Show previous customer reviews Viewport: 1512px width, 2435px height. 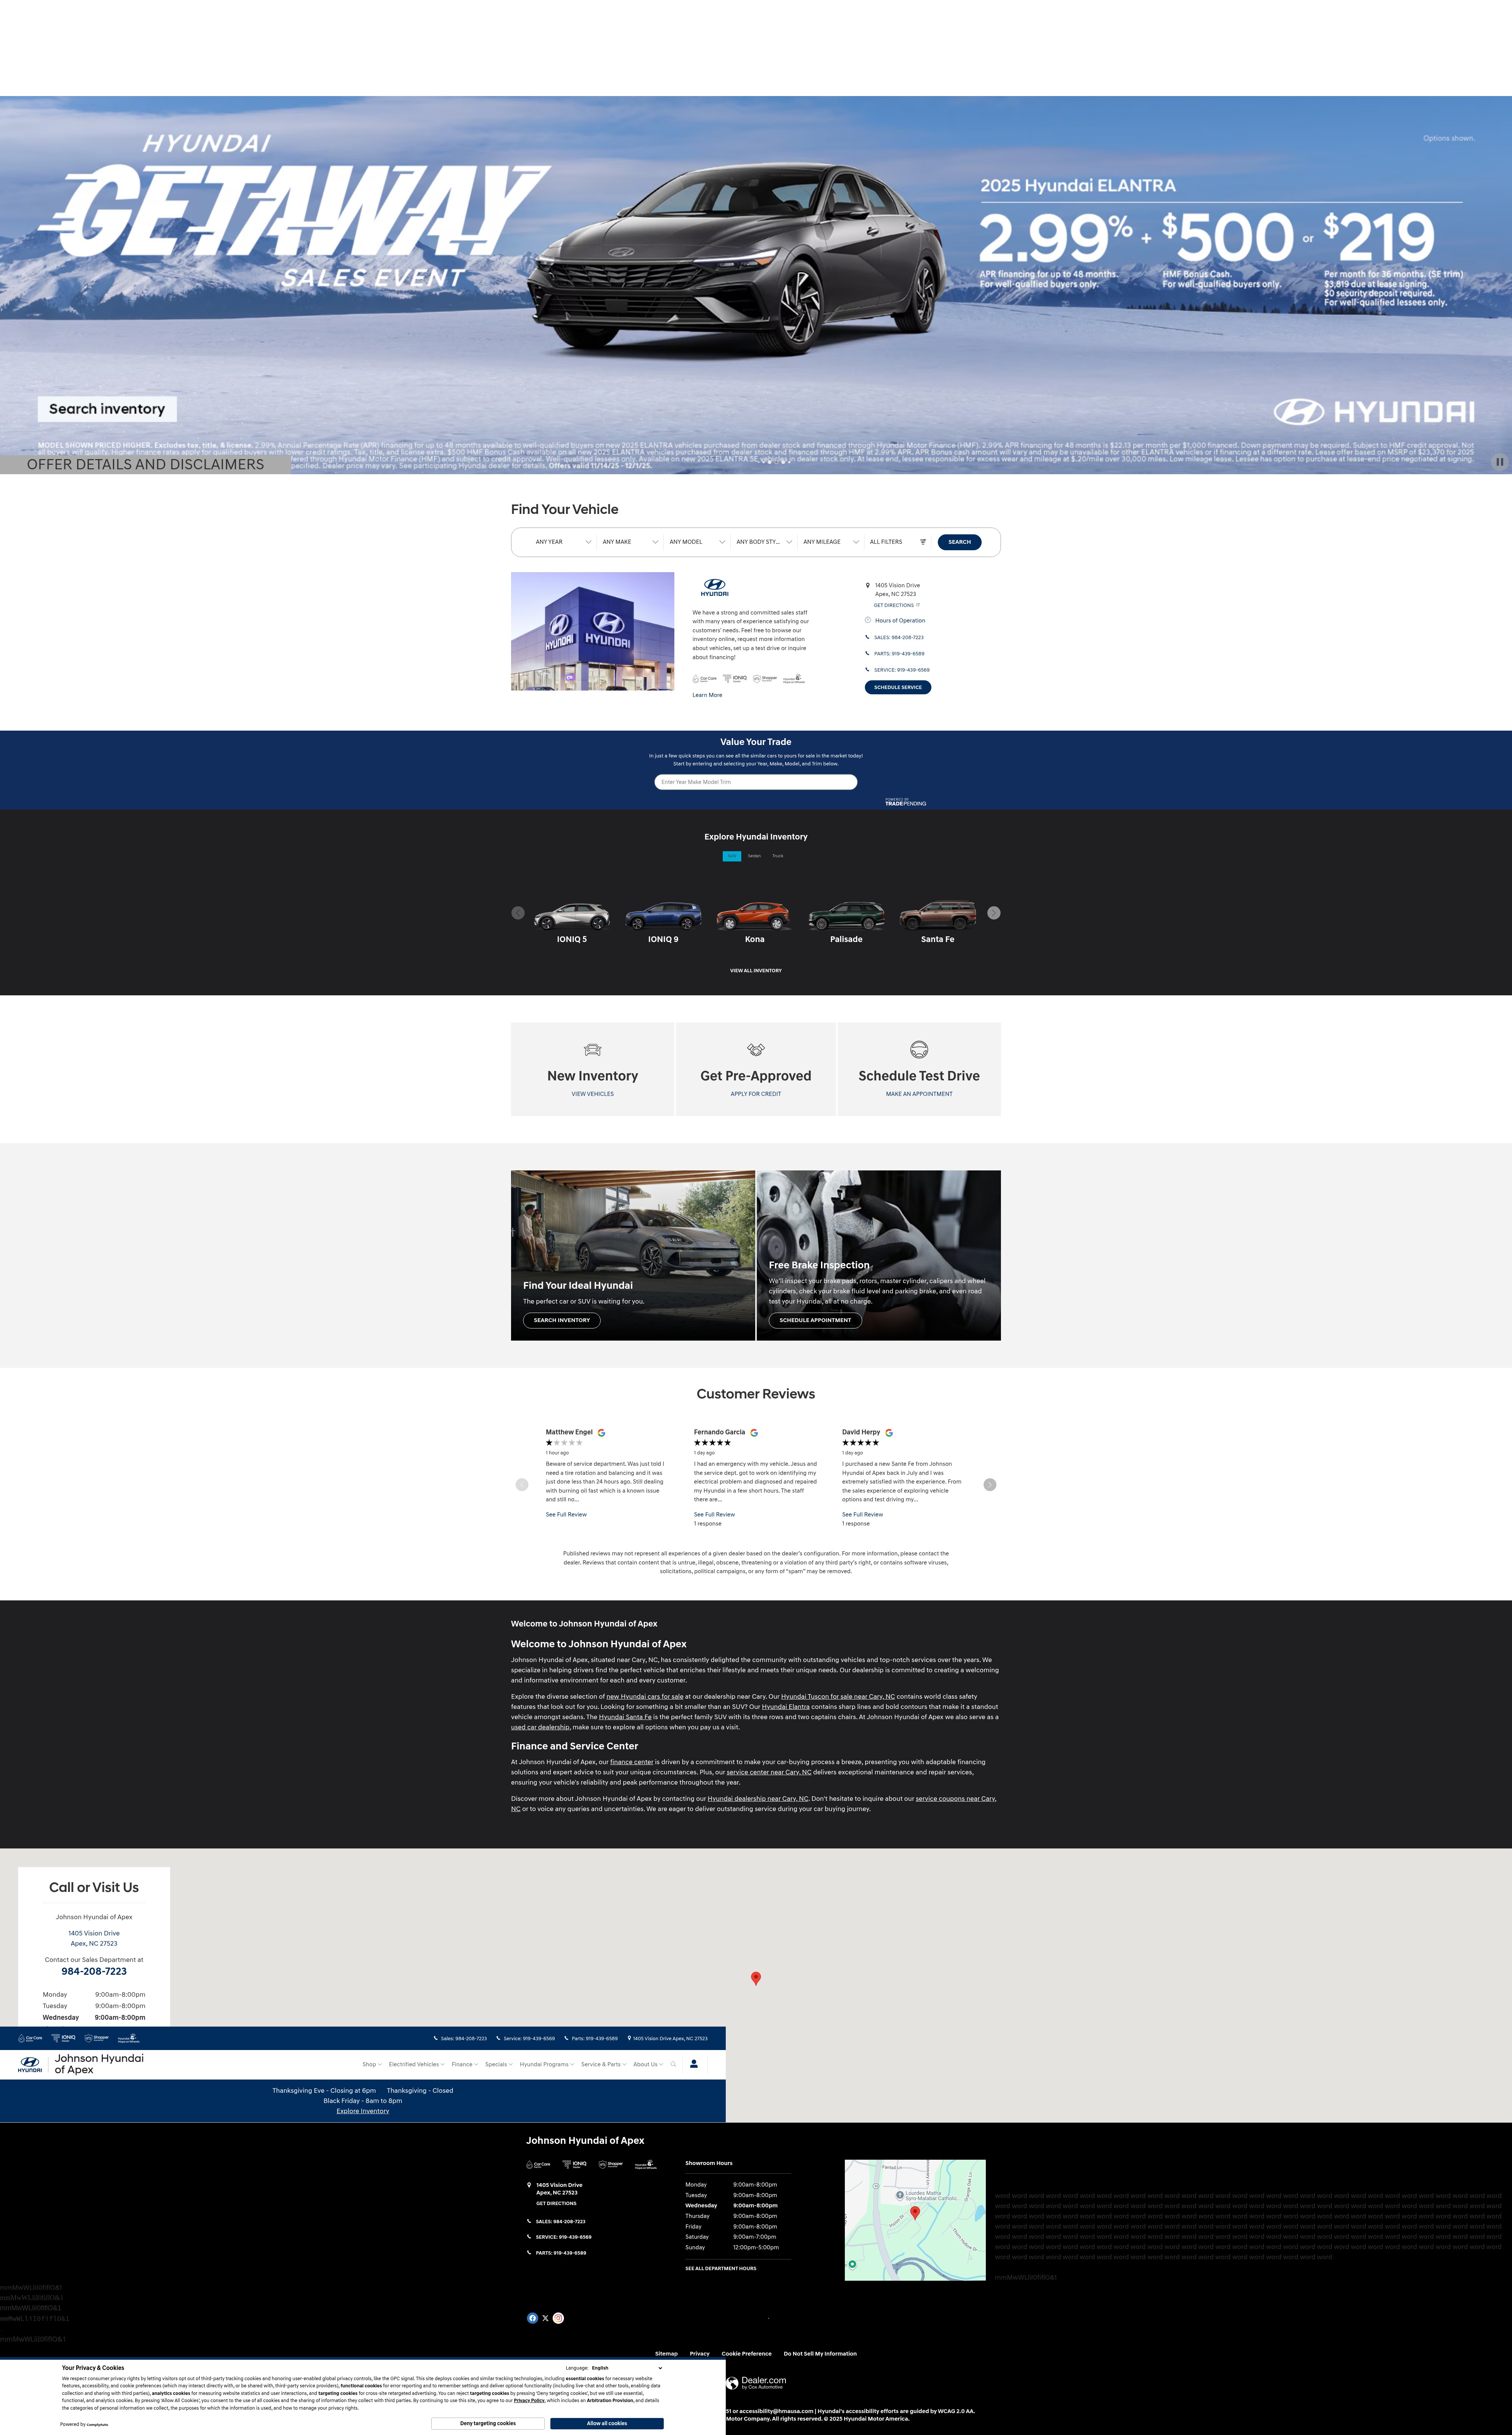(x=522, y=1485)
